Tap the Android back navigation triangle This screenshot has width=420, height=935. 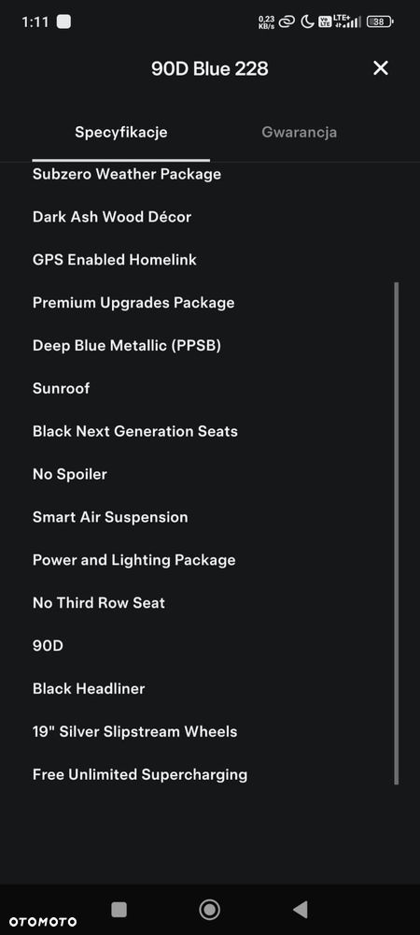[301, 910]
